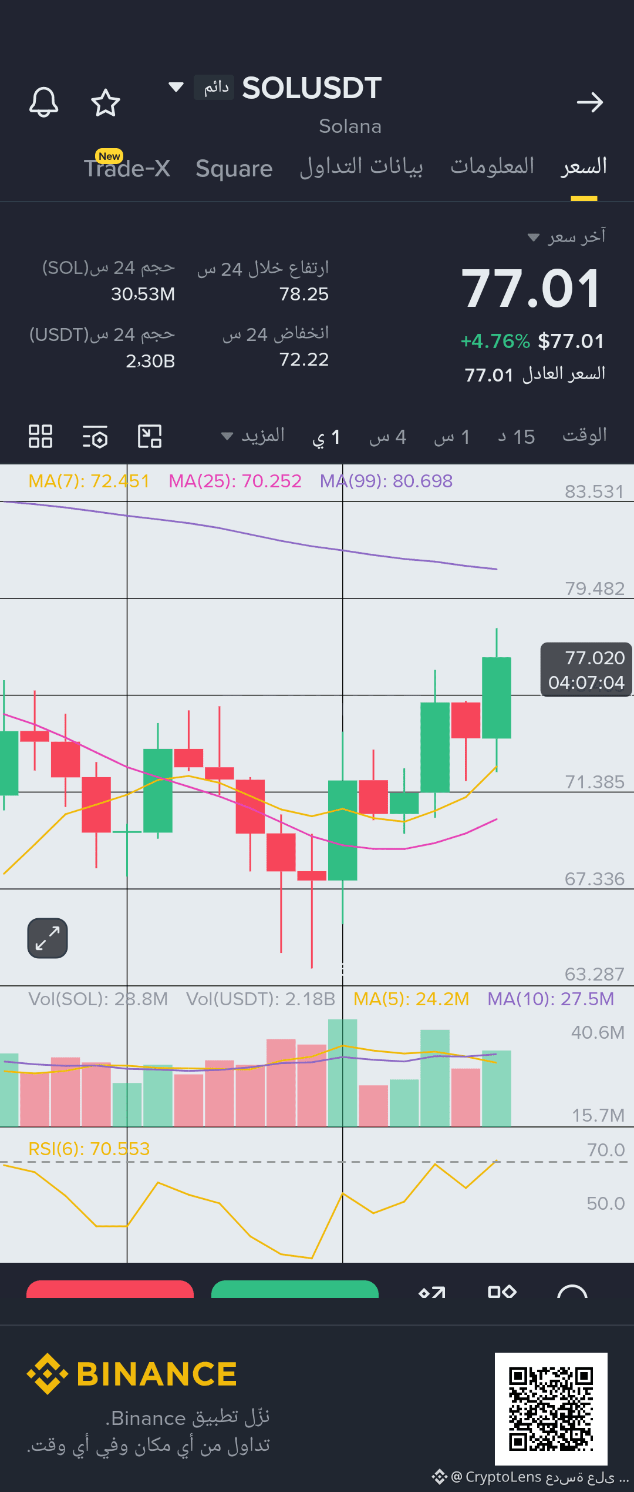
Task: Expand chart to fullscreen with arrows button
Action: click(48, 938)
